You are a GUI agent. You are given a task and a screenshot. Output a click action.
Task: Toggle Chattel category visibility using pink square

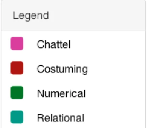(17, 43)
